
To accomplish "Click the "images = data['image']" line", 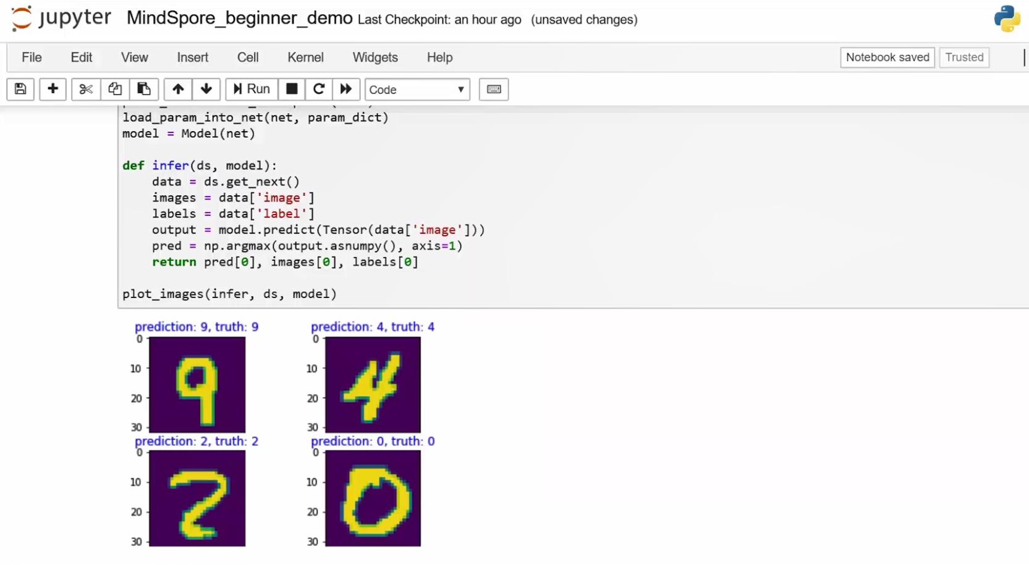I will coord(233,198).
